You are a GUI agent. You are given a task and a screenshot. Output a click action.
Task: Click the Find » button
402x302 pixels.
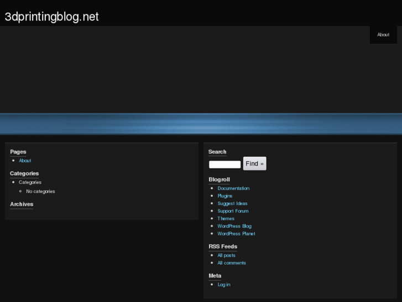[x=254, y=163]
